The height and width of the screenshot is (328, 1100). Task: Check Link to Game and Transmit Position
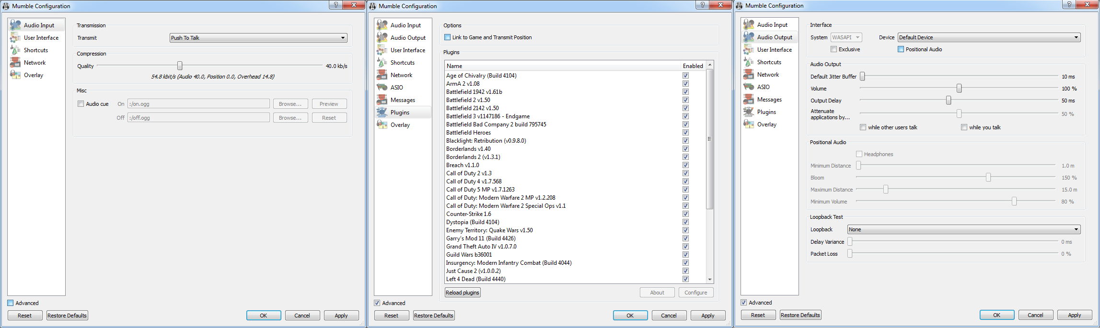[448, 37]
